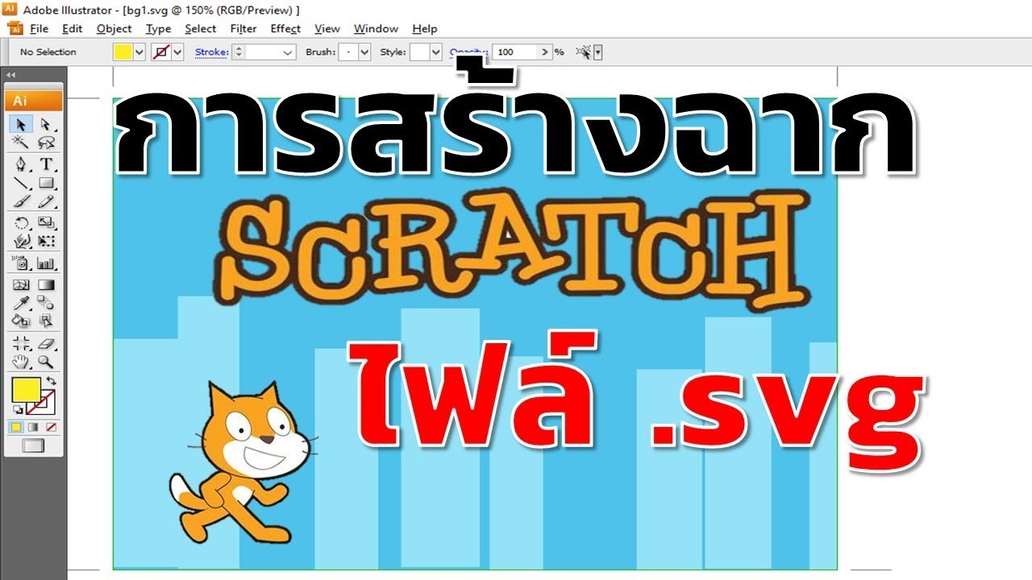Switch paint mode to Color
Image resolution: width=1032 pixels, height=580 pixels.
16,427
